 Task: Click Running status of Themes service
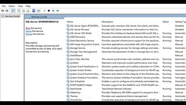tap(167, 96)
